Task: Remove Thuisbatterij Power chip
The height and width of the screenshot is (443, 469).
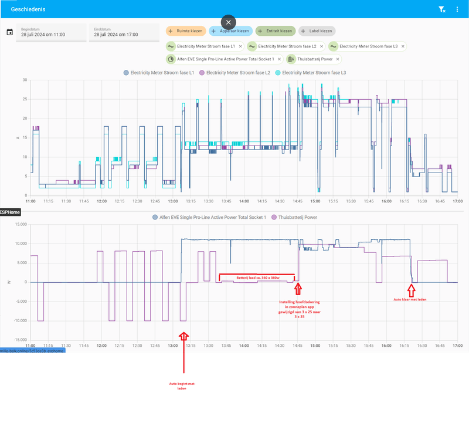Action: (338, 59)
